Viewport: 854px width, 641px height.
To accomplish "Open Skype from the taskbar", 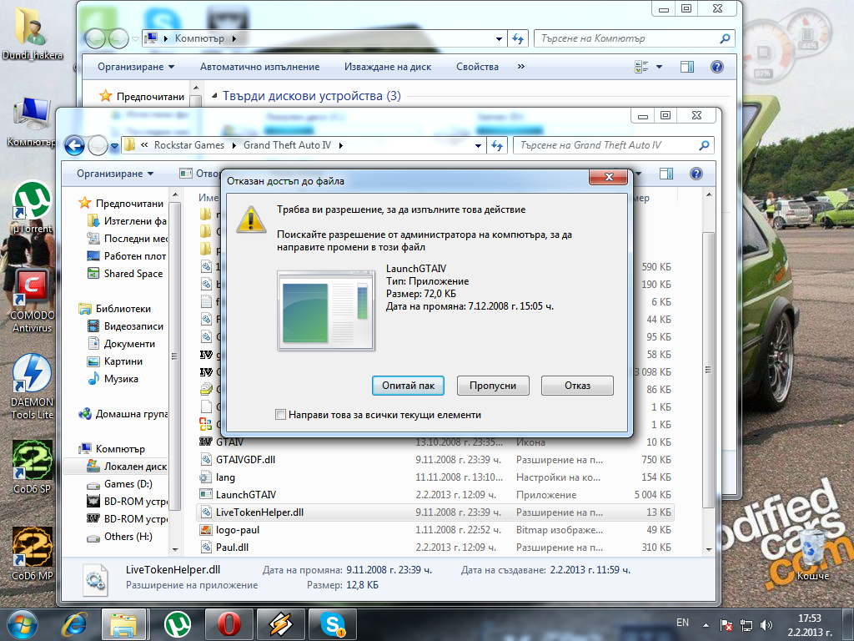I will tap(332, 624).
